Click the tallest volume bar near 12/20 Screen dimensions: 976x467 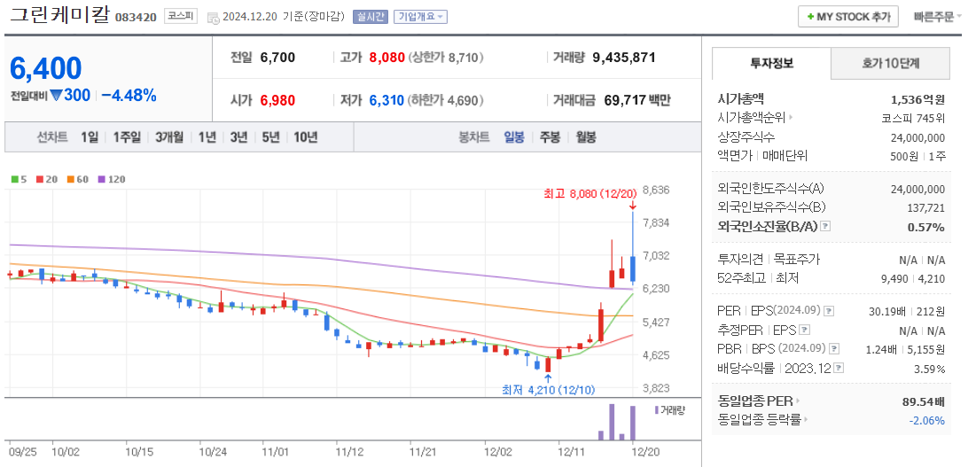click(x=612, y=422)
